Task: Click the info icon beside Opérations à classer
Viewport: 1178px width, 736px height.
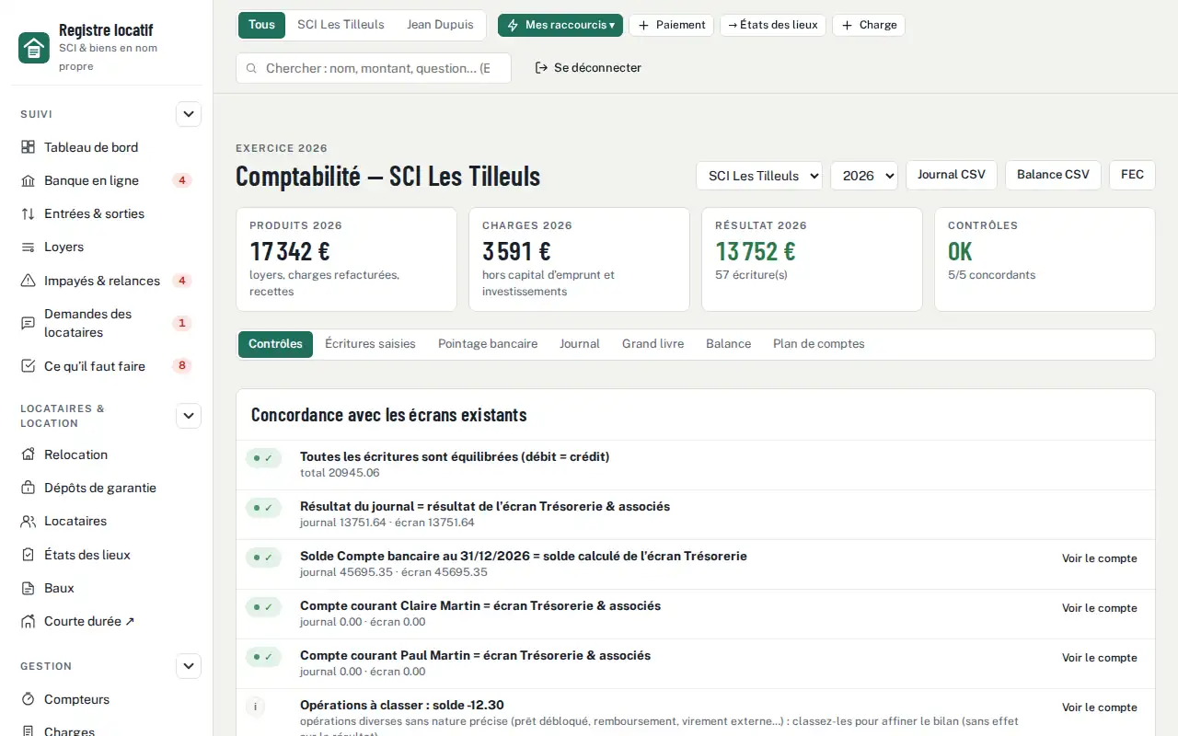Action: tap(256, 707)
